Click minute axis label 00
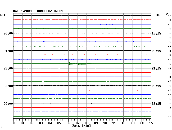Image resolution: width=172 pixels, height=130 pixels. (x=13, y=123)
